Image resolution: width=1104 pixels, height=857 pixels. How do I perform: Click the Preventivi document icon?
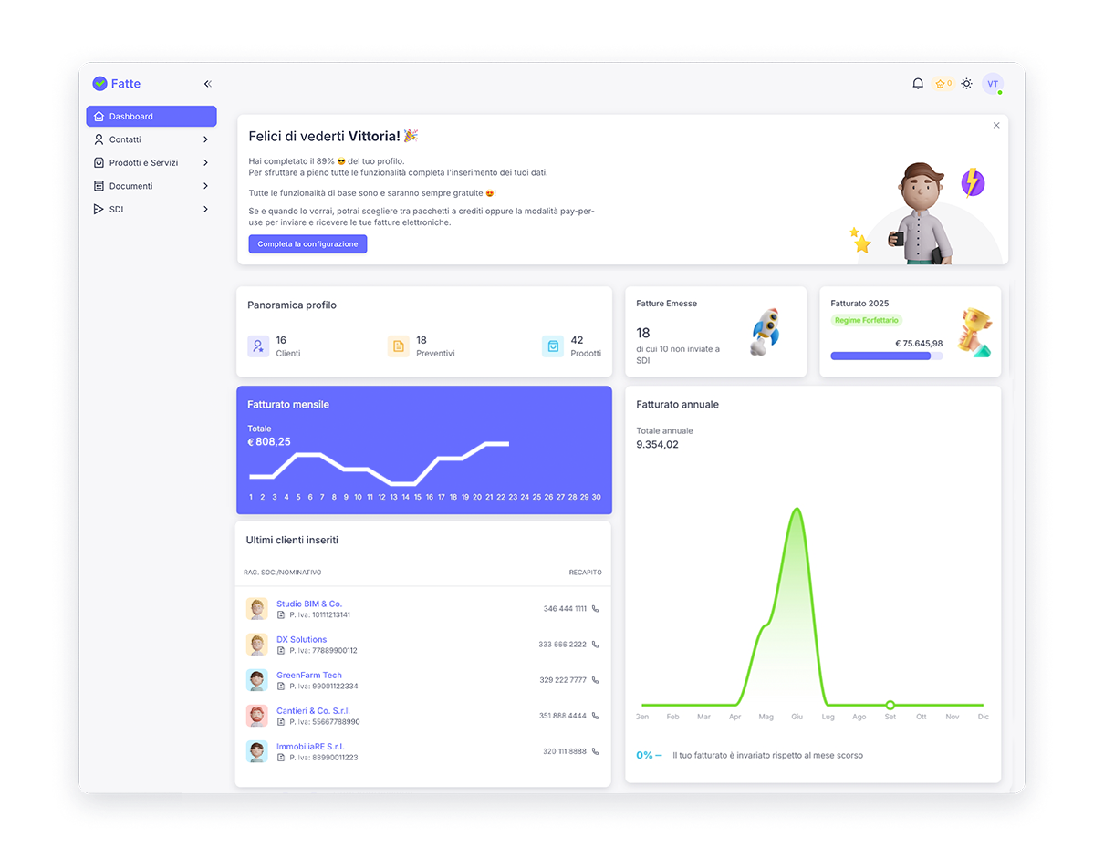(399, 346)
